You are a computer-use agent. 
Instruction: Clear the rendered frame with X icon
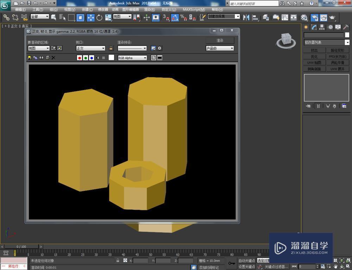pos(53,58)
